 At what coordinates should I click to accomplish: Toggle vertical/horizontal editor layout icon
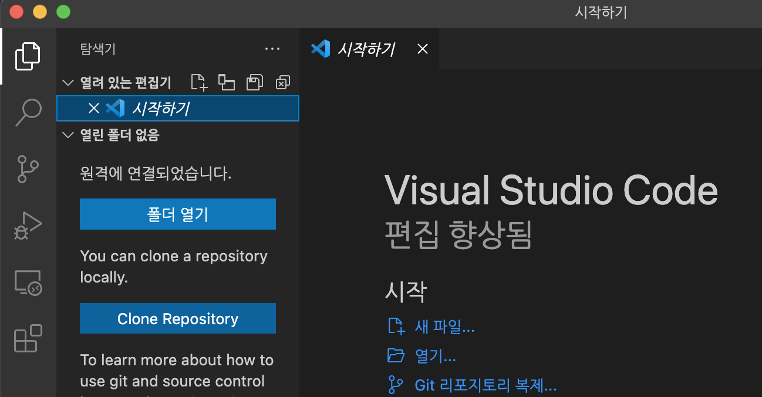tap(227, 83)
